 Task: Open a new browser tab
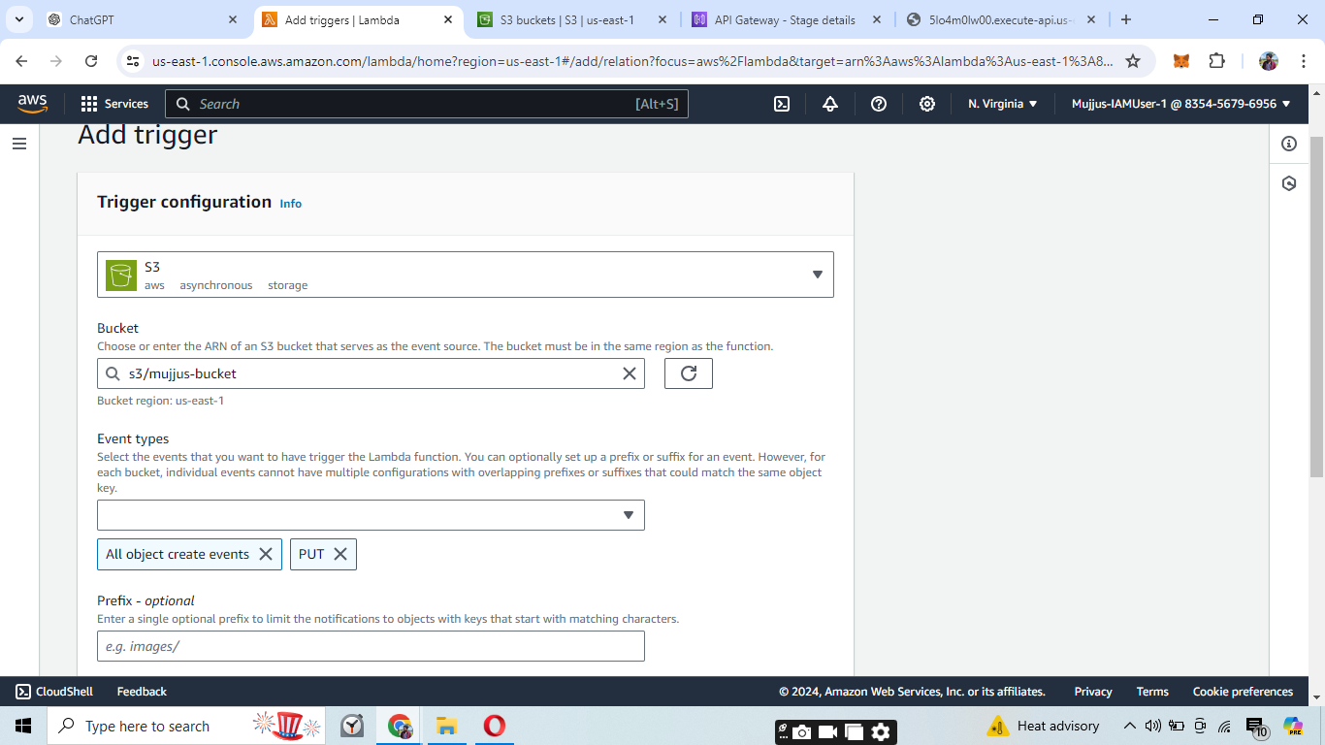pyautogui.click(x=1126, y=19)
